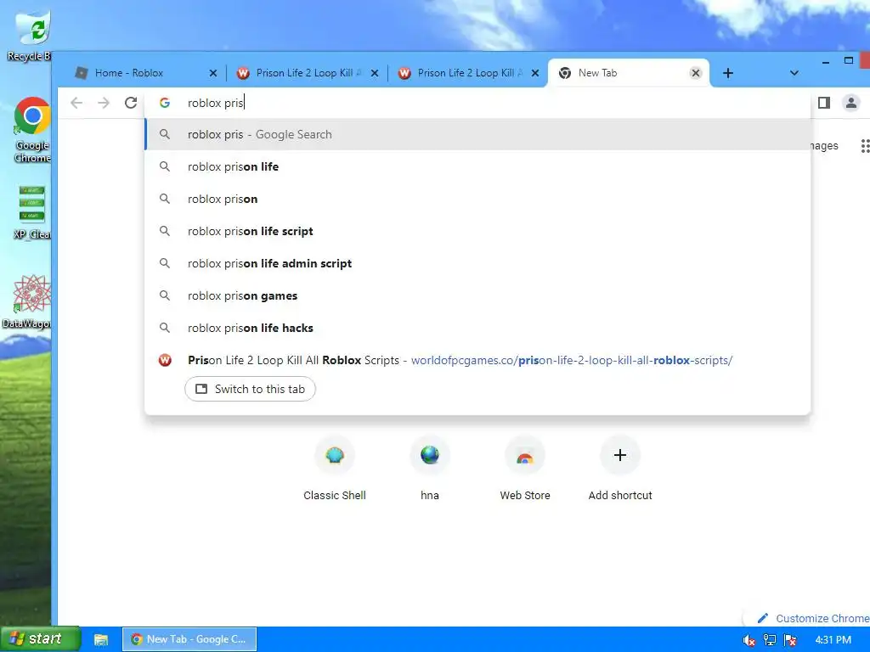
Task: Select 'roblox pris - Google Search' suggestion
Action: (x=477, y=134)
